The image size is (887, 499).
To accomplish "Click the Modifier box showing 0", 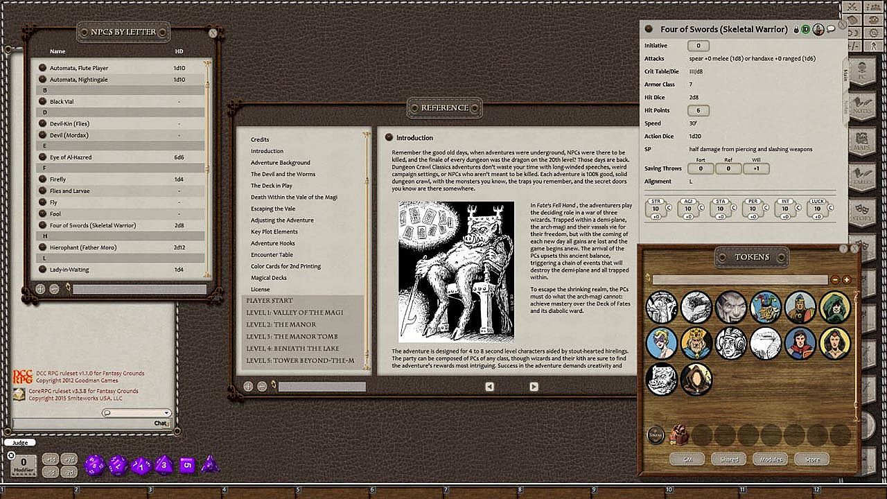I will click(24, 464).
